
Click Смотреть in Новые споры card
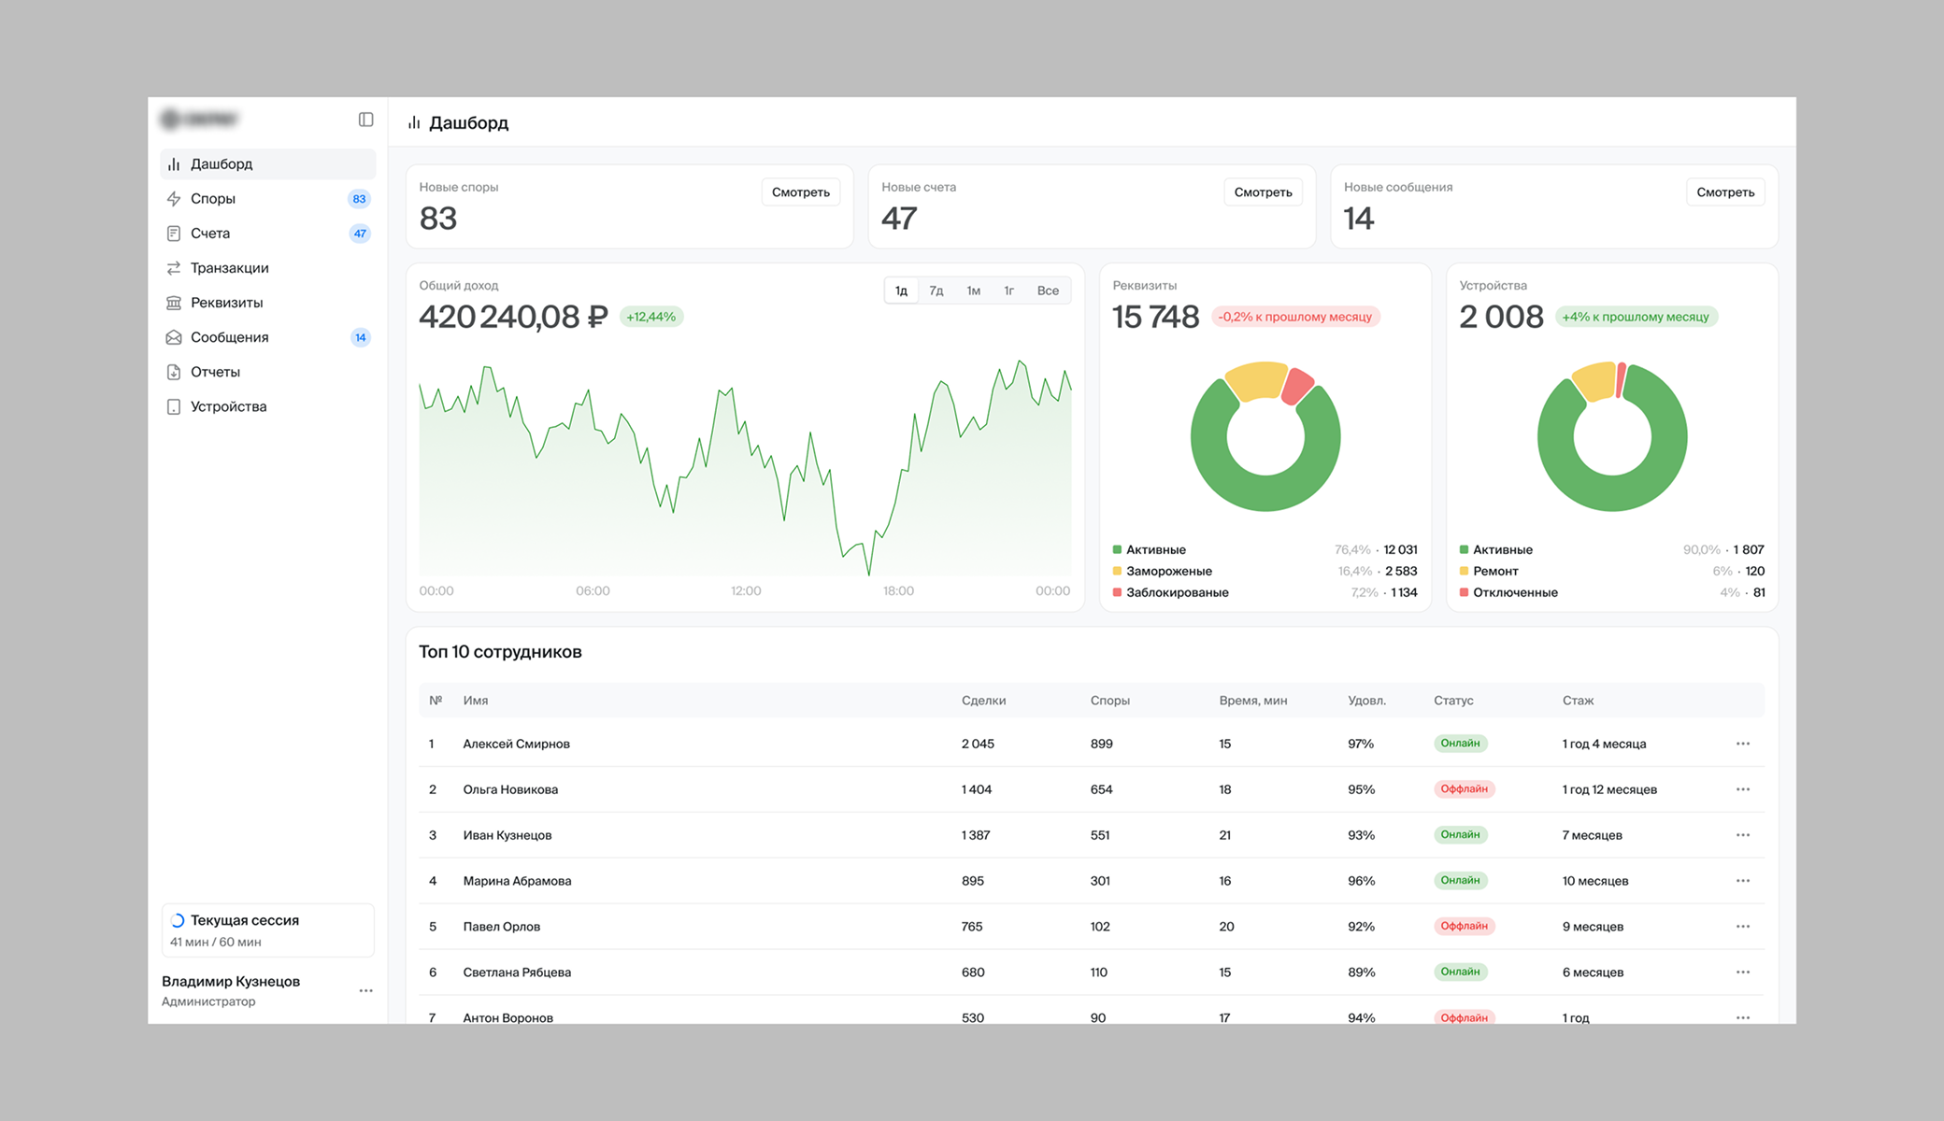[800, 192]
